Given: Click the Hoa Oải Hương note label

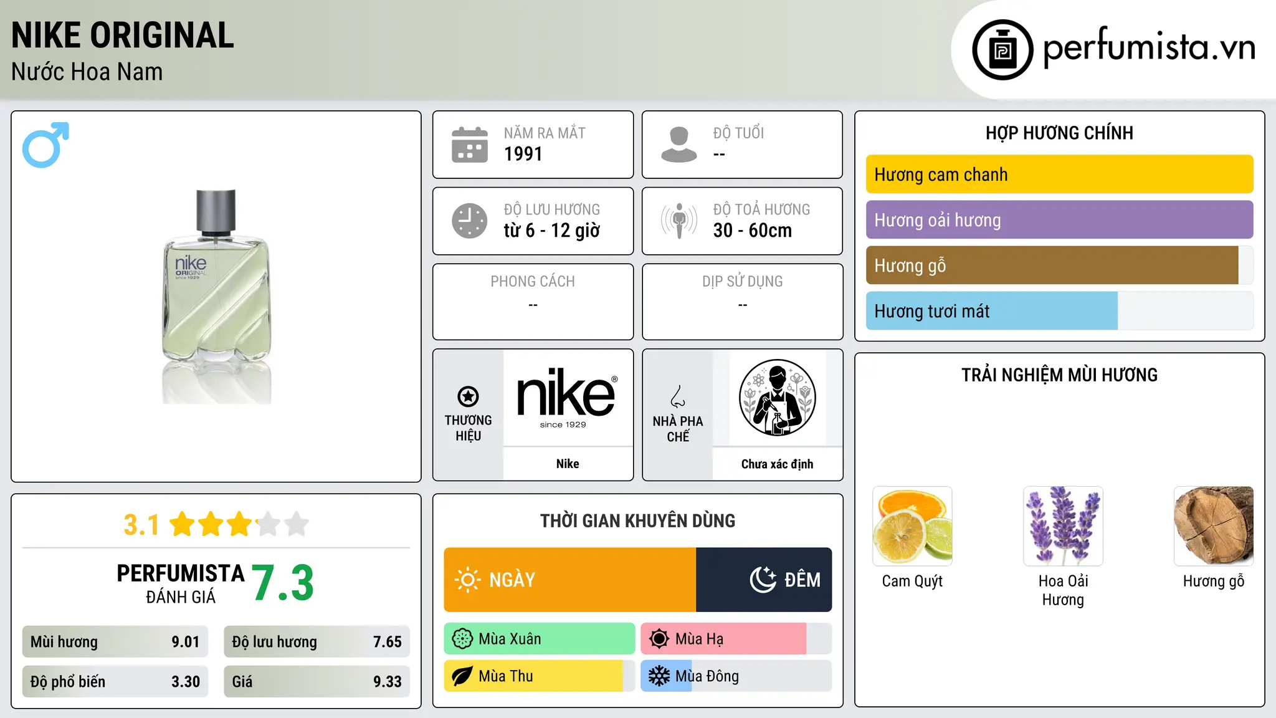Looking at the screenshot, I should point(1063,590).
